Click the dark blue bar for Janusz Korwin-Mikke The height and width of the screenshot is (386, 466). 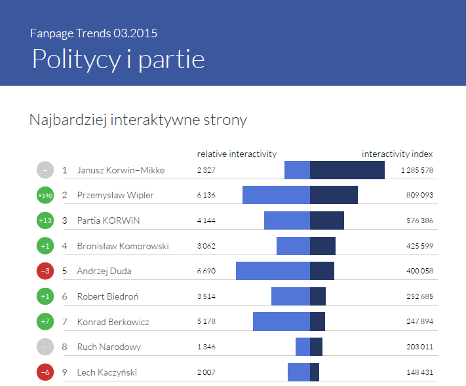point(347,170)
